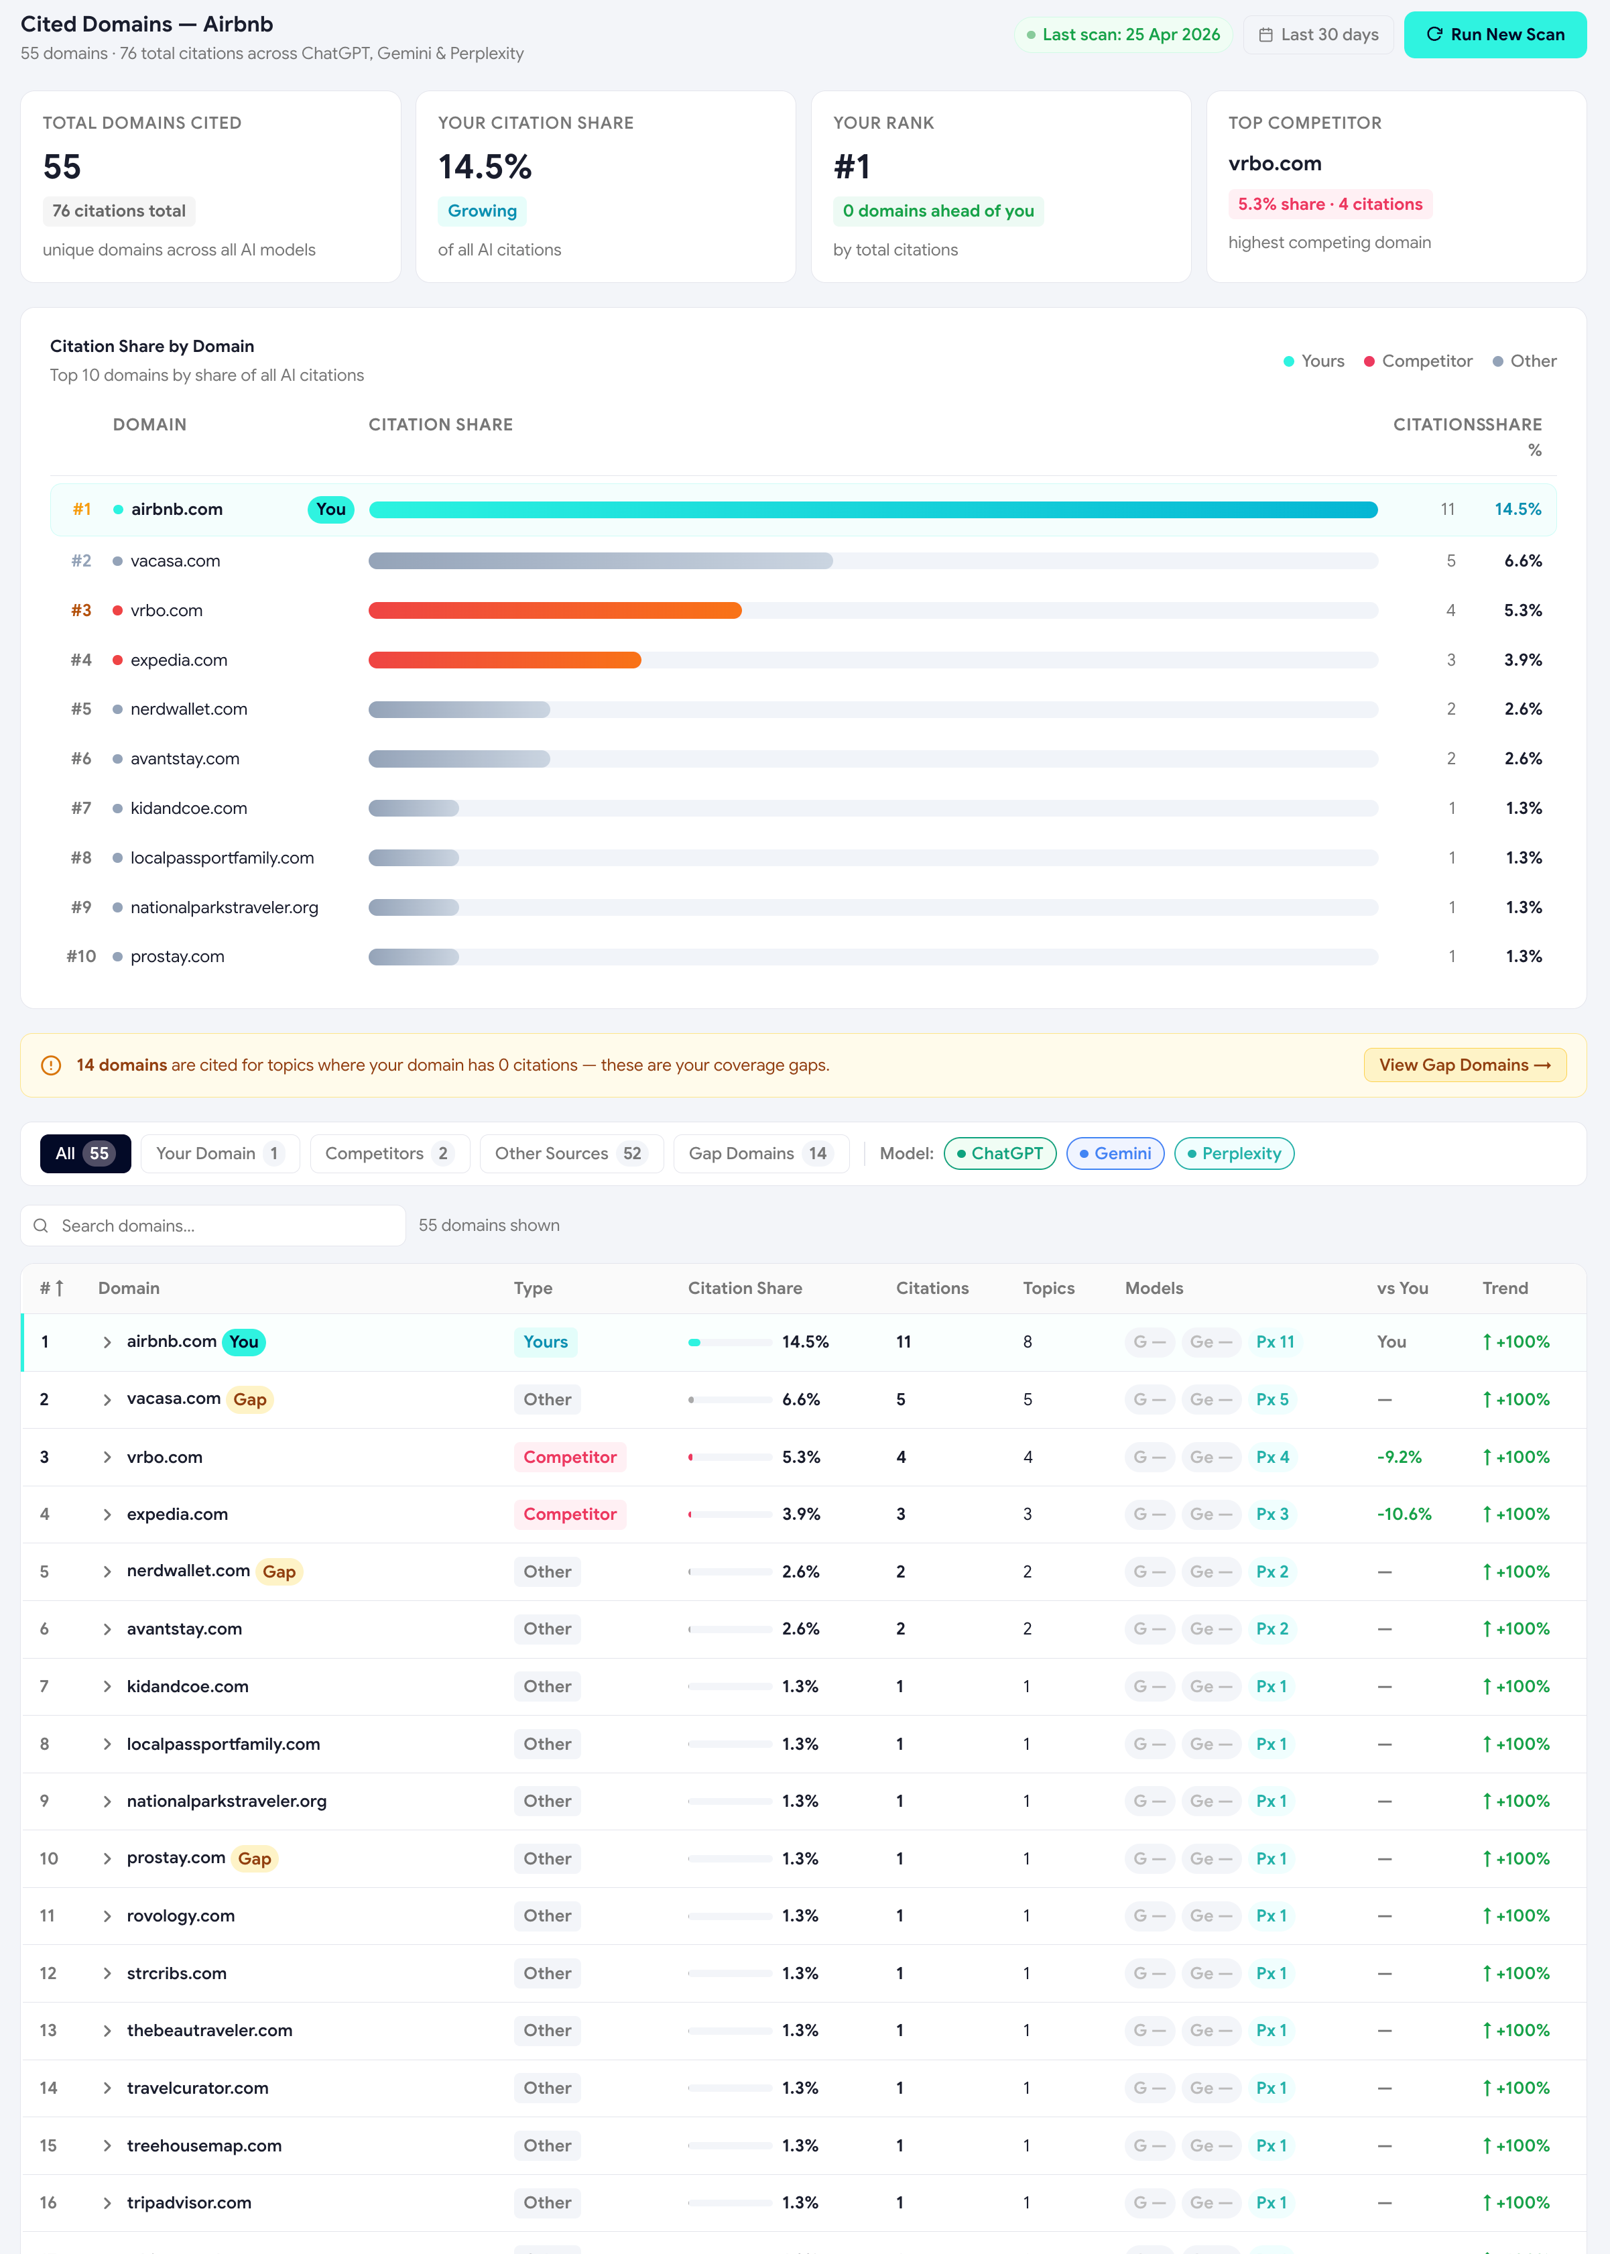The height and width of the screenshot is (2254, 1610).
Task: Select the All 55 filter tab
Action: click(85, 1153)
